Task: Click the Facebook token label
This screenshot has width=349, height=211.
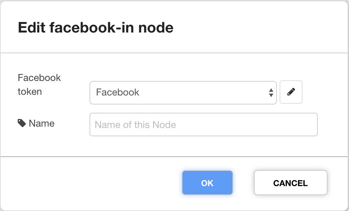Action: click(x=39, y=84)
